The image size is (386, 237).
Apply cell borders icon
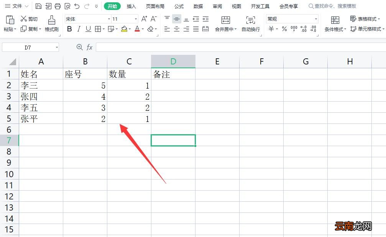click(x=98, y=29)
